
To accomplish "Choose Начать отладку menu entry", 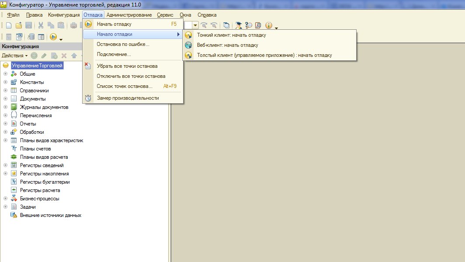I will [132, 24].
